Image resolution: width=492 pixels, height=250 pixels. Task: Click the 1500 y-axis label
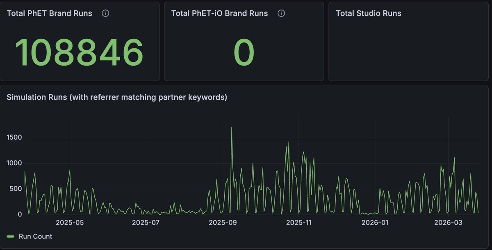14,138
